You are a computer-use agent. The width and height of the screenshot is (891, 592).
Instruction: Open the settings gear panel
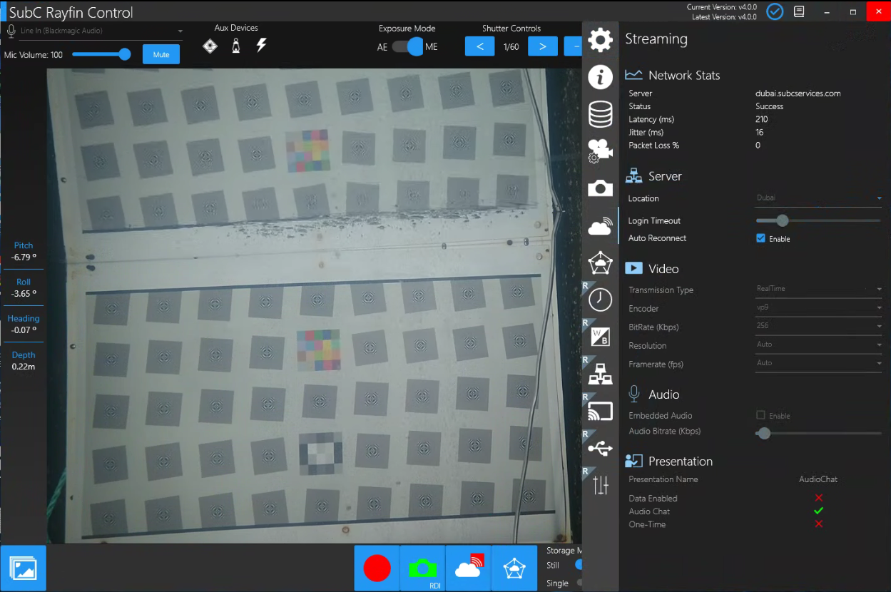coord(600,40)
